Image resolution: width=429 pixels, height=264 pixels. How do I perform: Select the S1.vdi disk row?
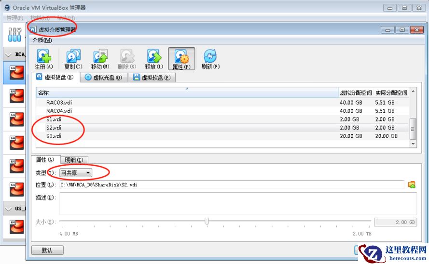(x=222, y=119)
